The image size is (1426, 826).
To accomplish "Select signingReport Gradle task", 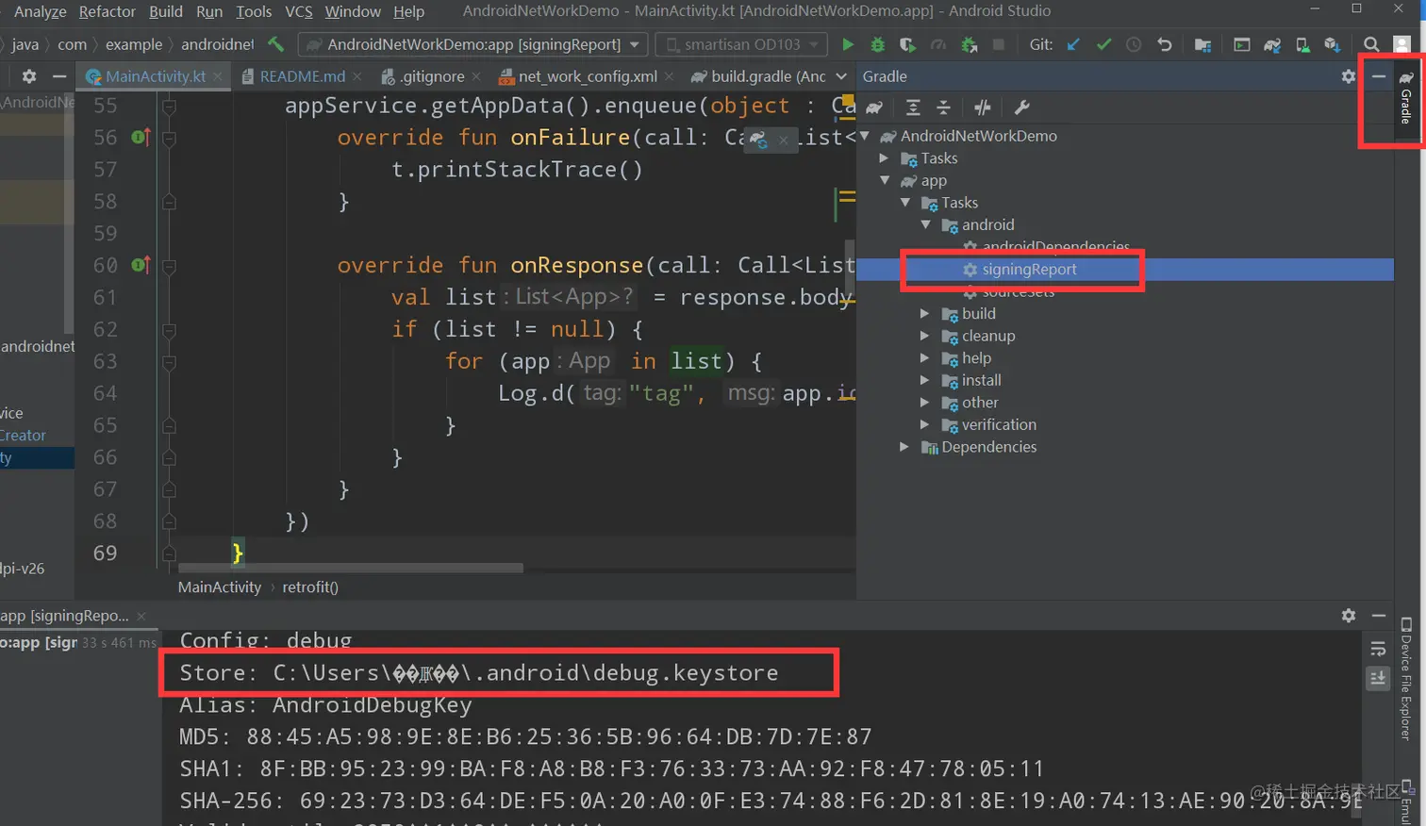I will point(1029,270).
